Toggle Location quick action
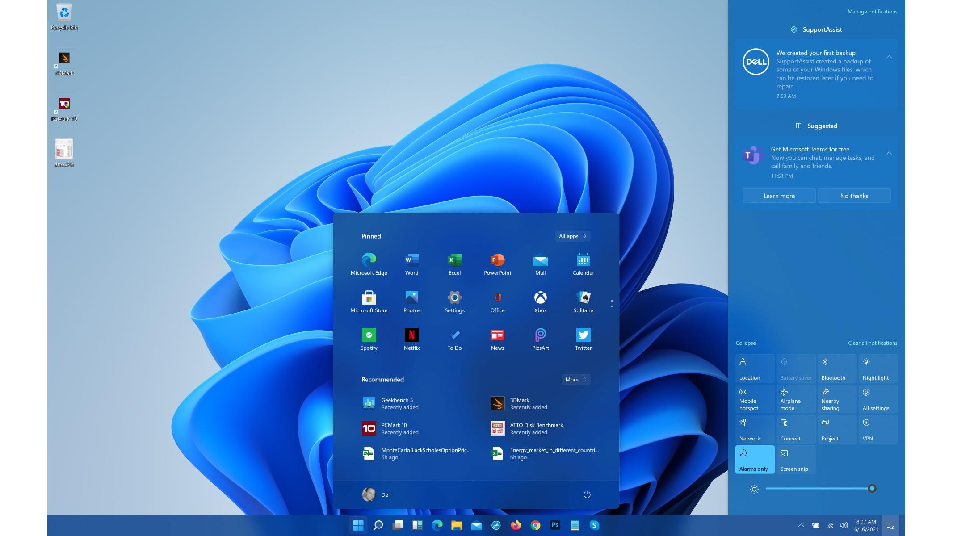953x536 pixels. coord(755,368)
